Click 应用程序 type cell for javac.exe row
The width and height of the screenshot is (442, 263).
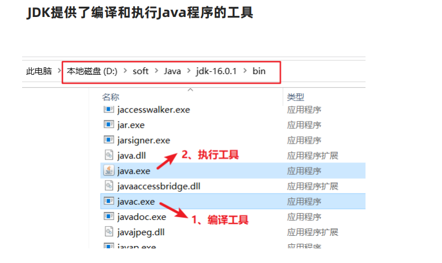[304, 202]
